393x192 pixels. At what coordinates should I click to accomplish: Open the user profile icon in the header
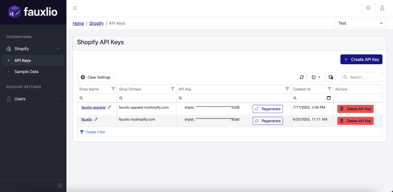point(382,8)
